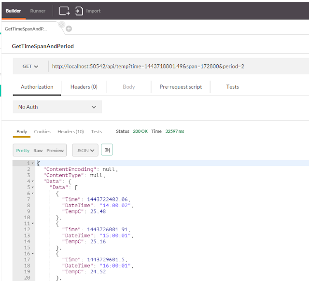Open the No Auth type dropdown
The height and width of the screenshot is (281, 309).
pos(57,107)
